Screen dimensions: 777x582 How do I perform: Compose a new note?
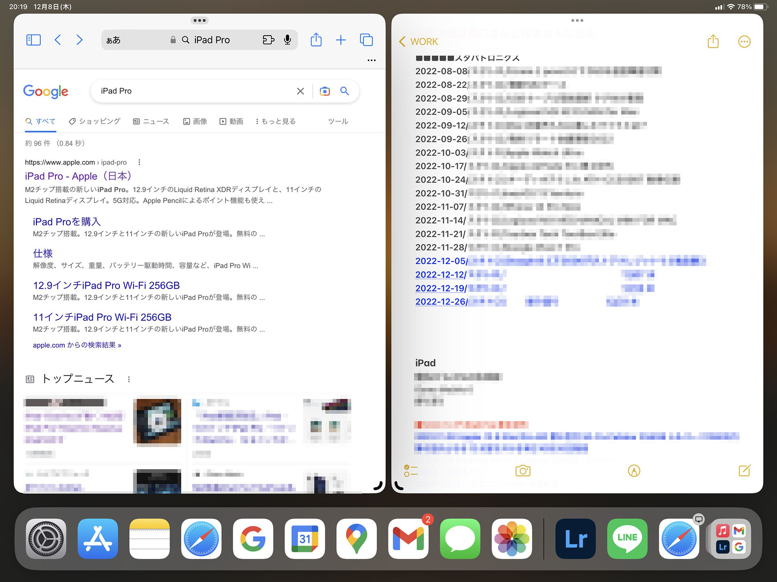(744, 470)
